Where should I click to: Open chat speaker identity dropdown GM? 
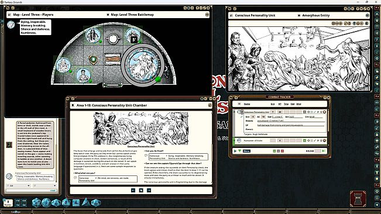[x=18, y=185]
